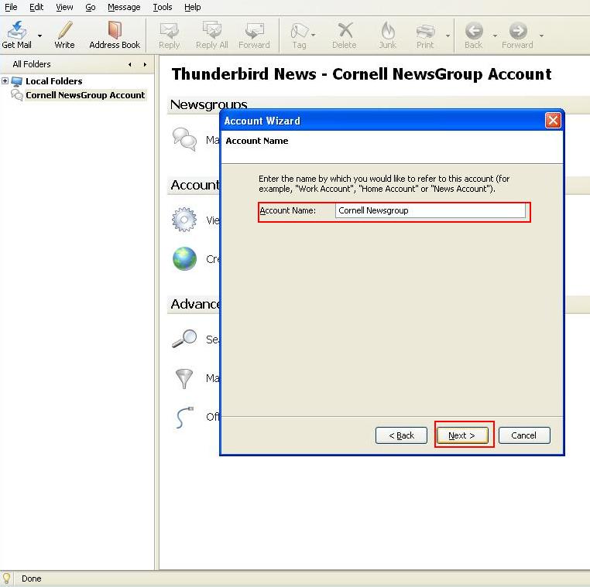590x587 pixels.
Task: Click the lightbulb icon in status bar
Action: (8, 578)
